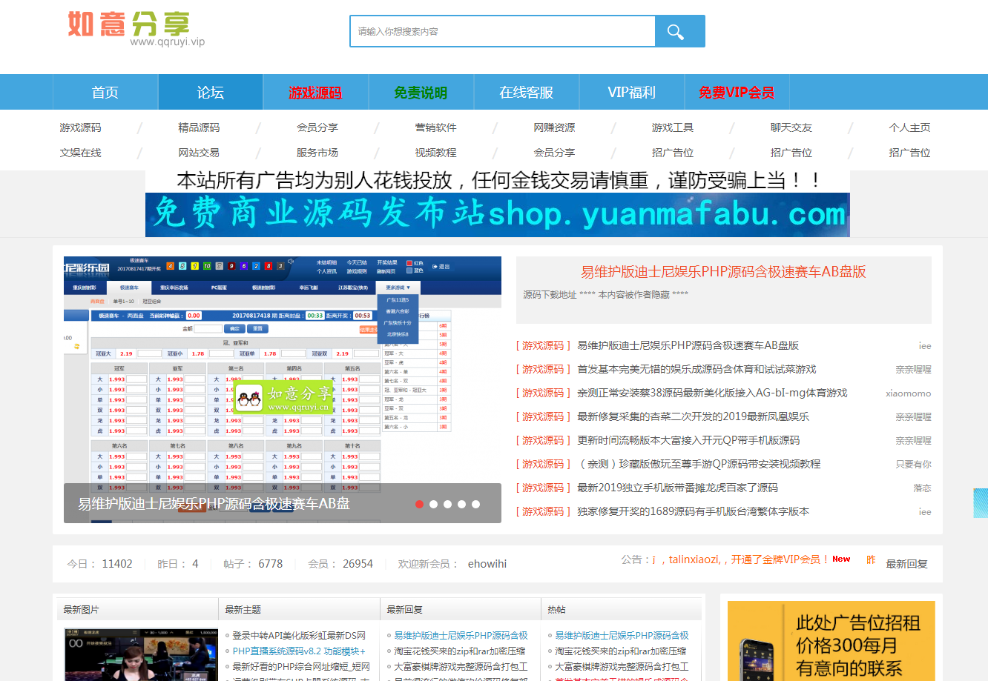Go to 在线客服 in navigation bar
The image size is (988, 681).
click(526, 93)
